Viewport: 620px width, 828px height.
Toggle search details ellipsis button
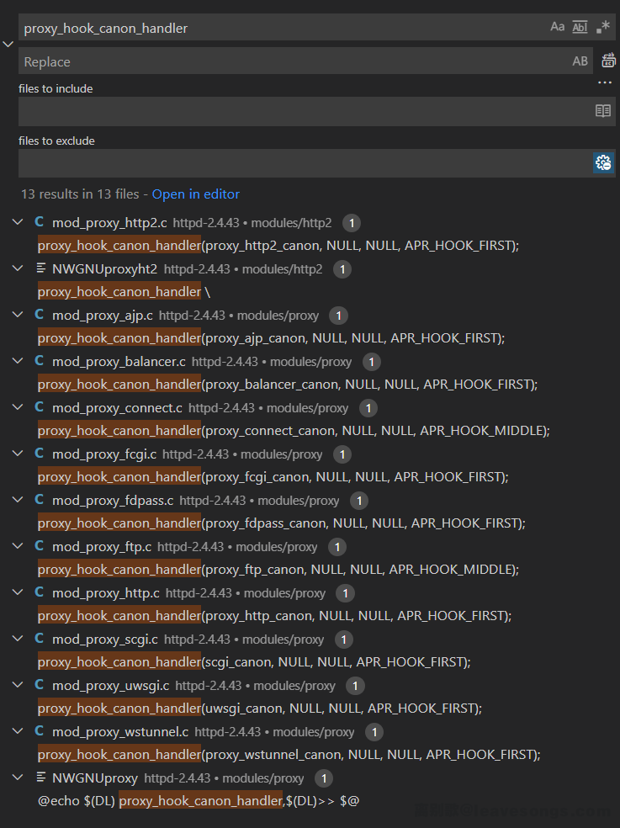click(x=604, y=82)
